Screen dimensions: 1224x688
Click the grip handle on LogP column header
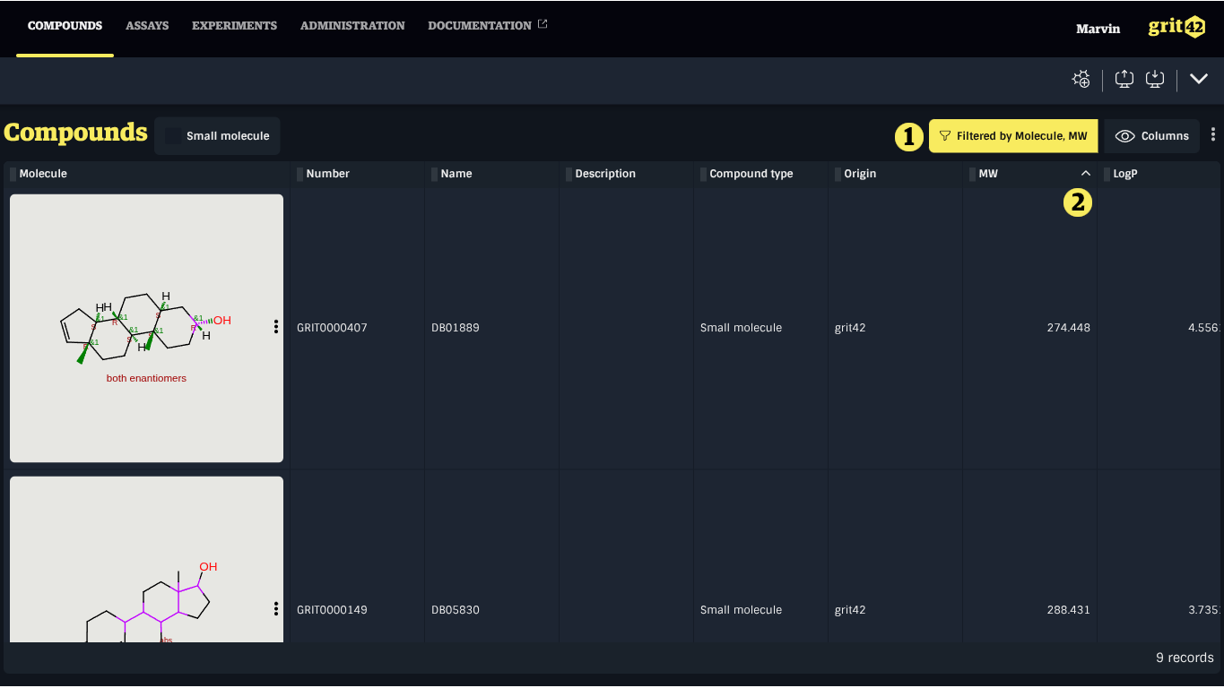(x=1107, y=174)
